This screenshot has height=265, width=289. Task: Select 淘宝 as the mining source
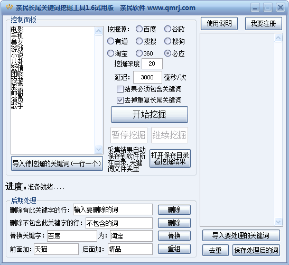[117, 53]
